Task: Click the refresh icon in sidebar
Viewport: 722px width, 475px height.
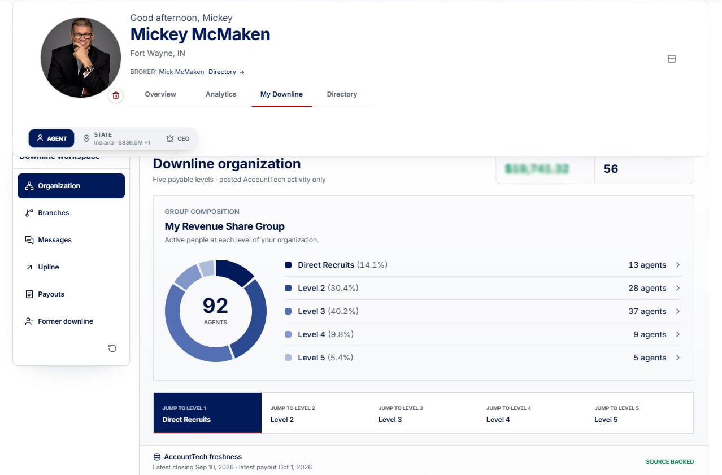Action: pyautogui.click(x=112, y=348)
